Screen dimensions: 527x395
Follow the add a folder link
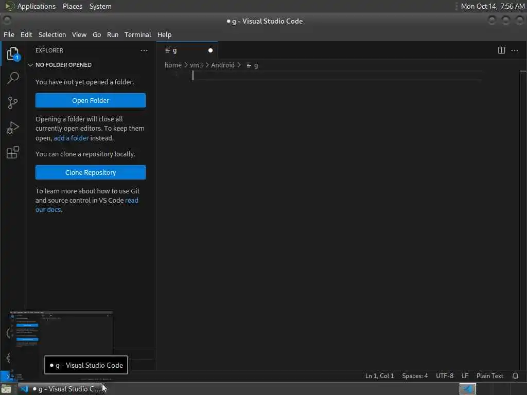(x=71, y=138)
